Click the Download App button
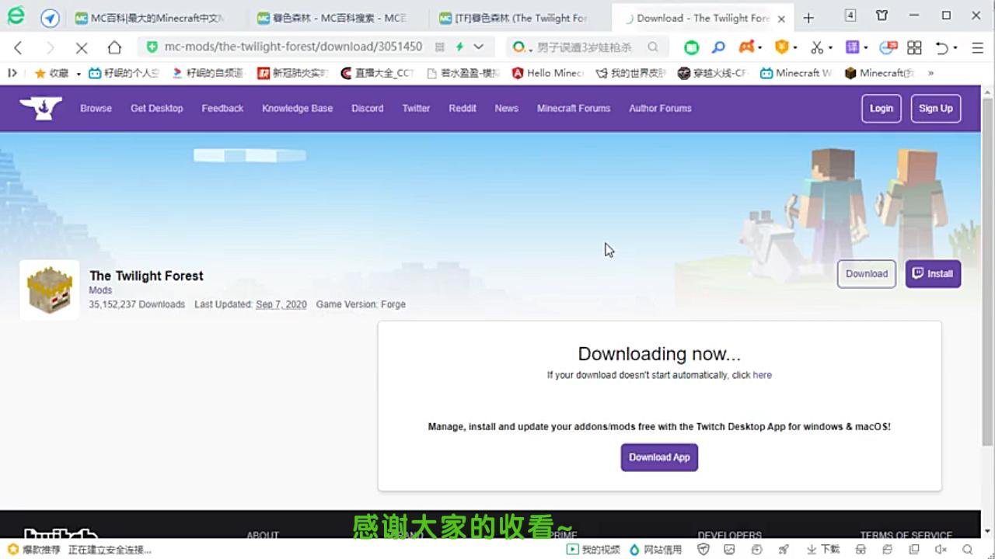The width and height of the screenshot is (995, 559). click(x=659, y=457)
